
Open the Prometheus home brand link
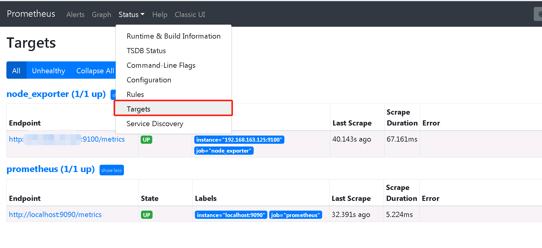coord(31,14)
